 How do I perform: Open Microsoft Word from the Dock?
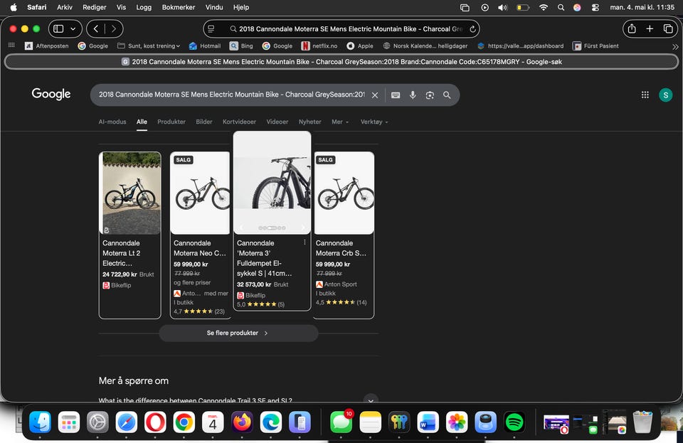tap(428, 422)
